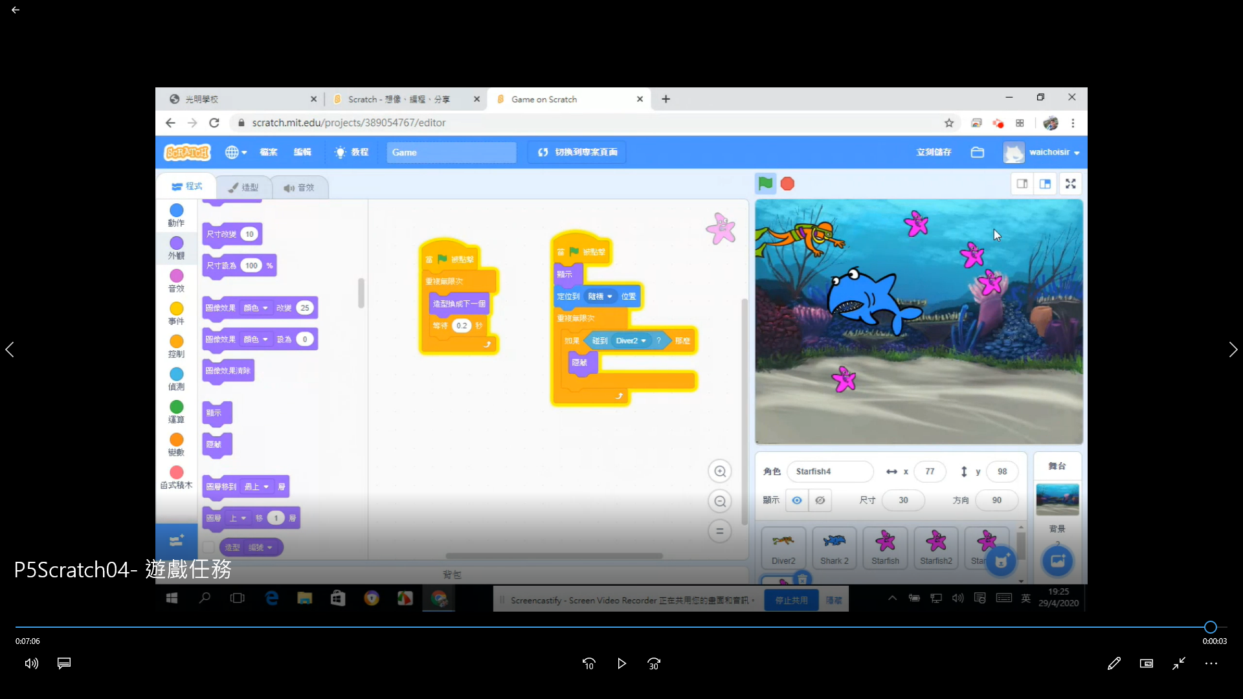Open language globe dropdown
This screenshot has width=1243, height=699.
[236, 152]
